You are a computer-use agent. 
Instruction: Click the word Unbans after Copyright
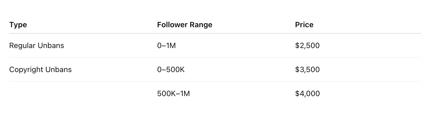coord(59,70)
